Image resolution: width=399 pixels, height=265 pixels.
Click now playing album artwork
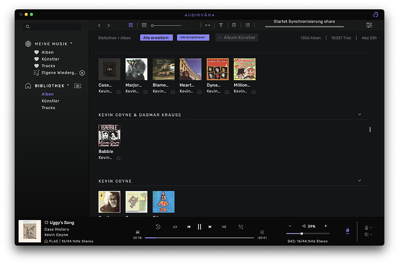tap(29, 231)
